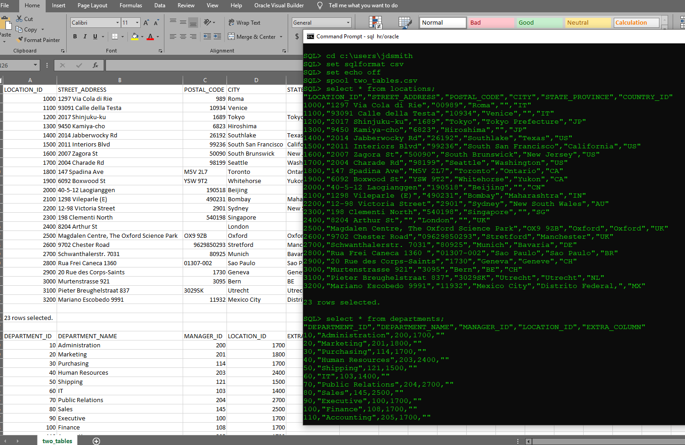The image size is (685, 445).
Task: Click the Decrease Indent icon
Action: (207, 37)
